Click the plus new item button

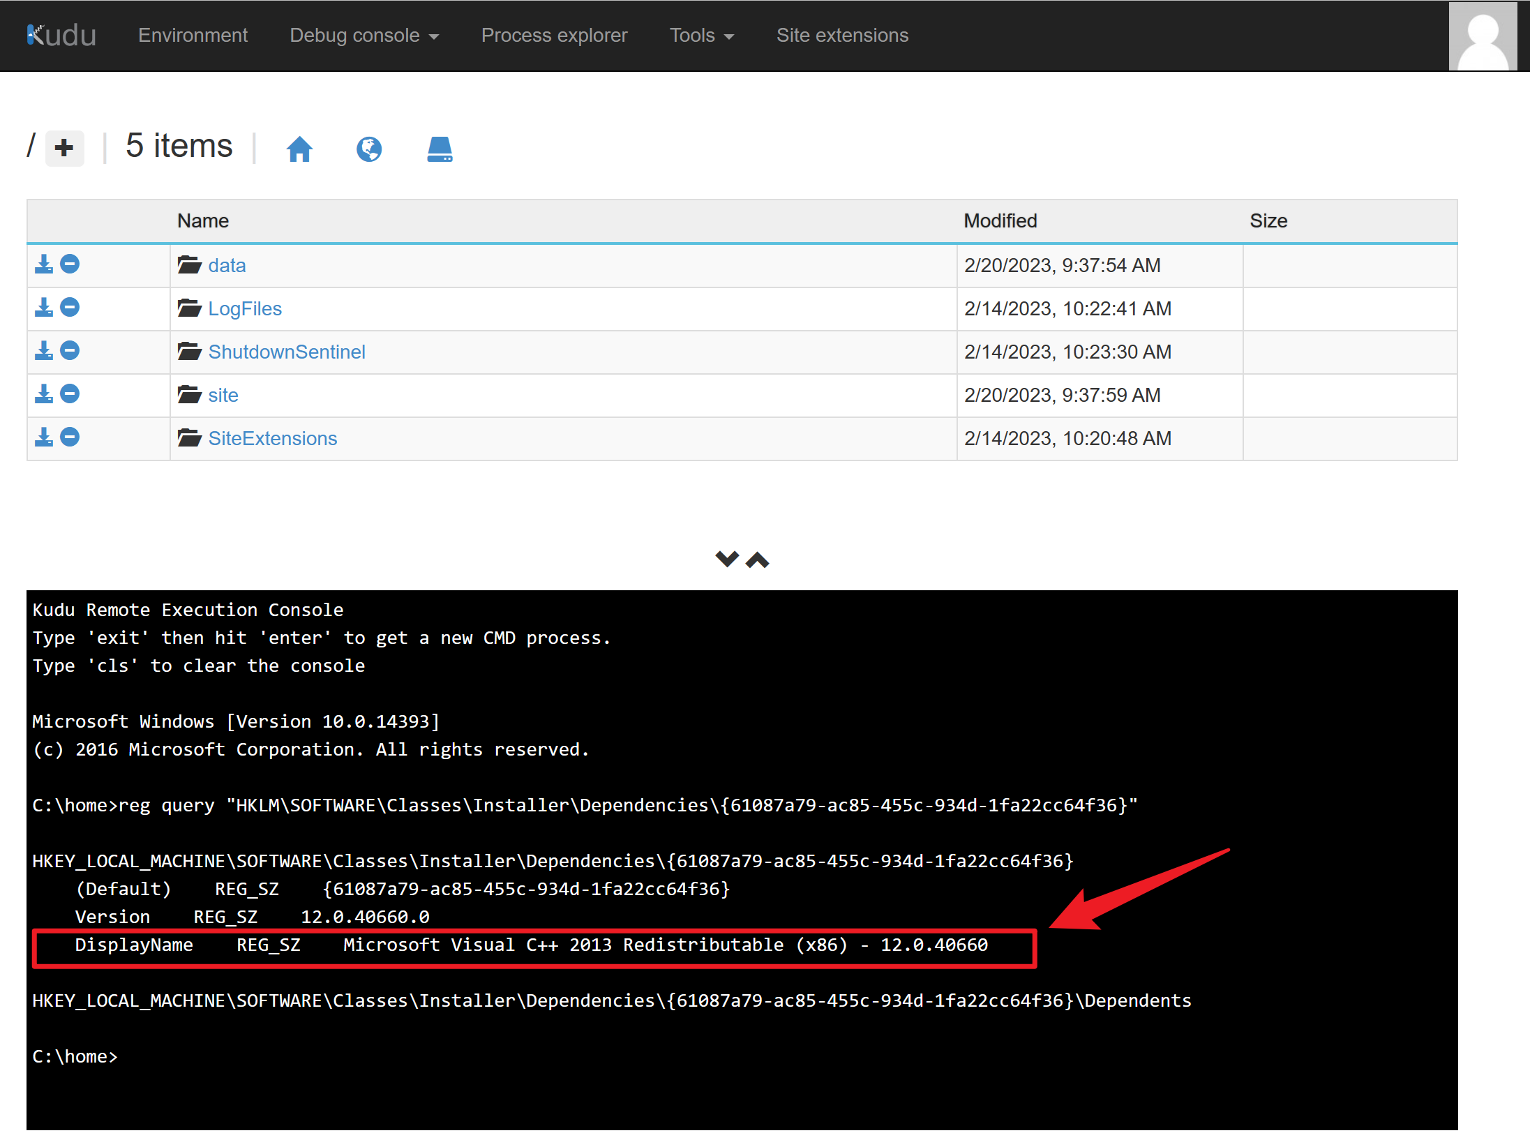64,148
